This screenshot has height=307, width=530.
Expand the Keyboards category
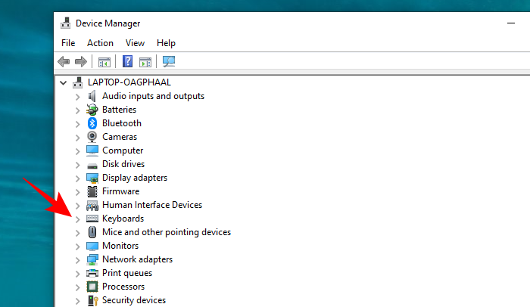[77, 219]
